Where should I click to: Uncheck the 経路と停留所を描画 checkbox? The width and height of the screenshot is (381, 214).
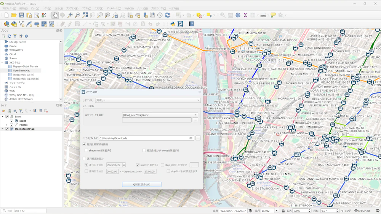tap(85, 144)
